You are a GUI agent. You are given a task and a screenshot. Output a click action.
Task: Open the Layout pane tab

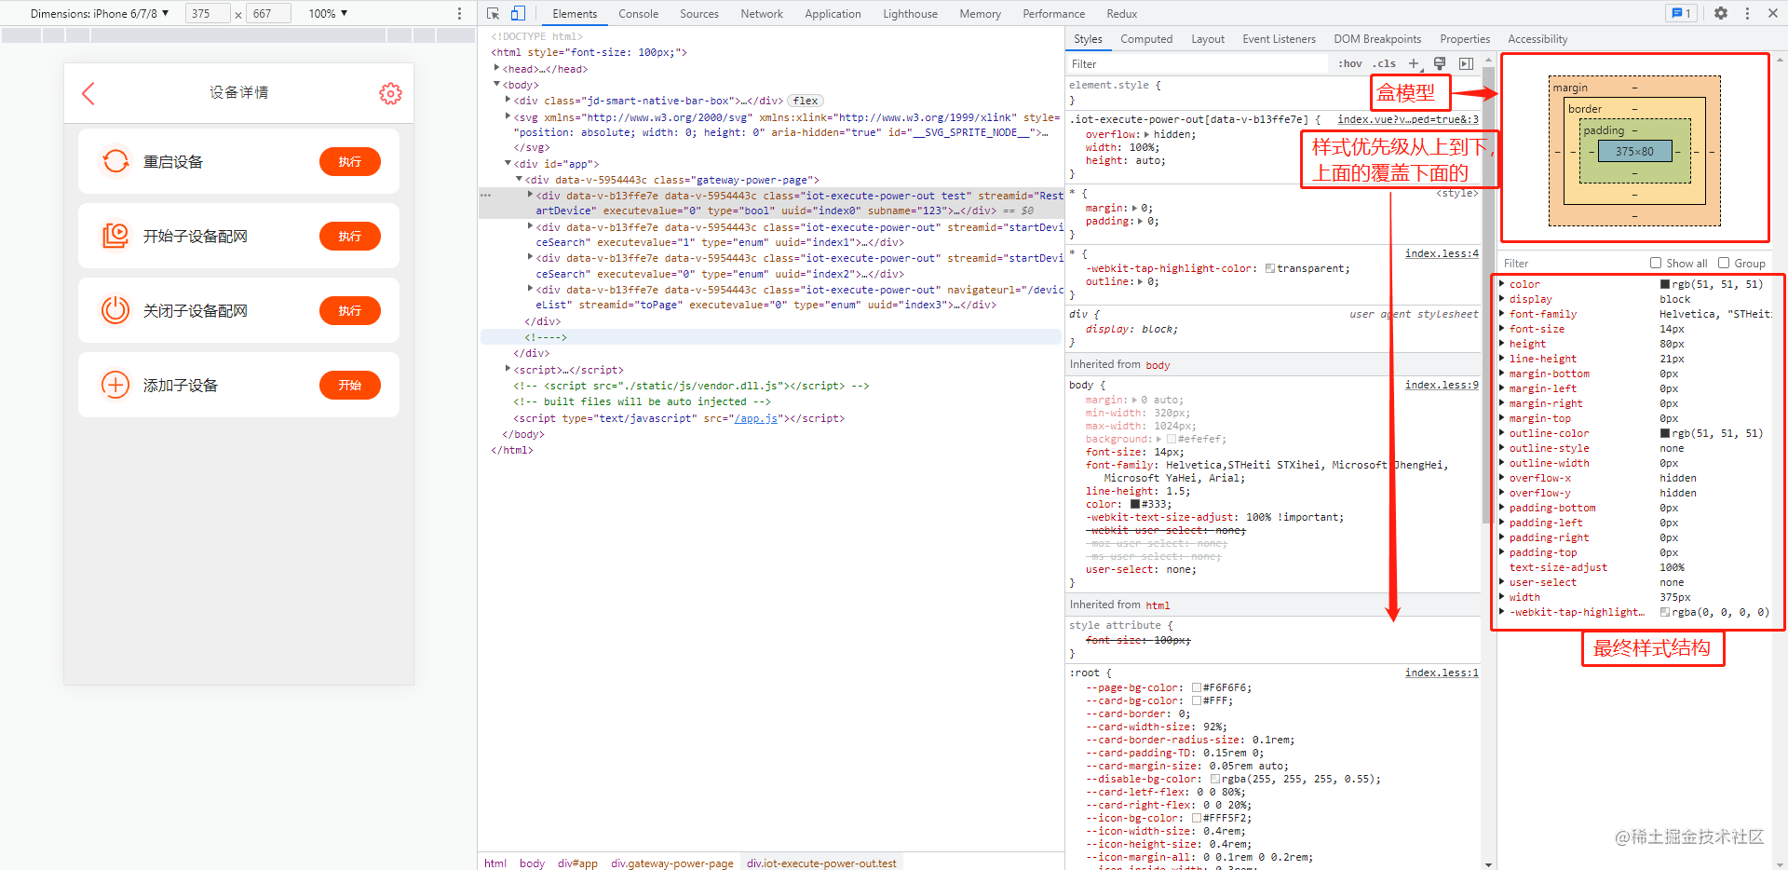(1208, 38)
